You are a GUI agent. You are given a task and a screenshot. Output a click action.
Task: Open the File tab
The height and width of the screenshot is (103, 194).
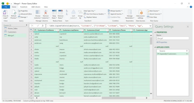click(x=6, y=7)
